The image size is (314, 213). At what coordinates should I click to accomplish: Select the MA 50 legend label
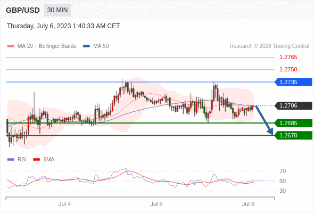[101, 46]
